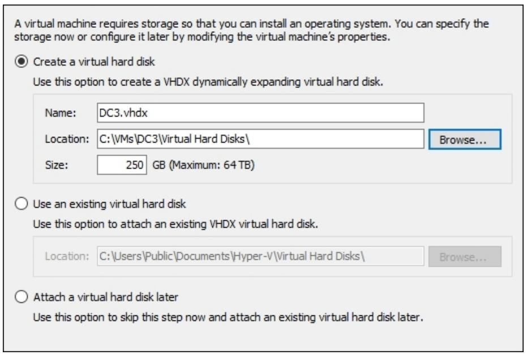
Task: Click the Size: label text
Action: tap(57, 165)
